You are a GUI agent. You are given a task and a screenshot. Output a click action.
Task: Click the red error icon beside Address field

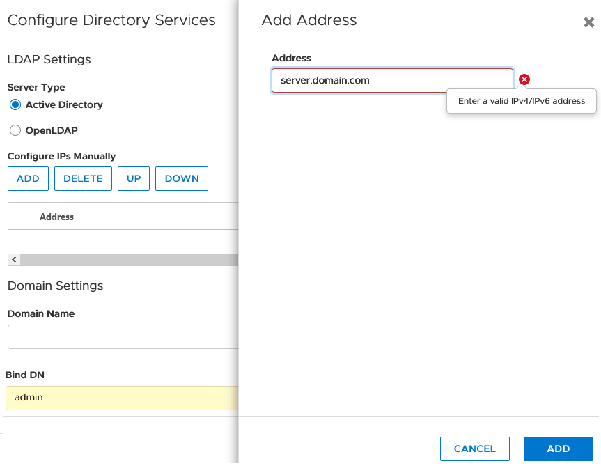tap(524, 80)
